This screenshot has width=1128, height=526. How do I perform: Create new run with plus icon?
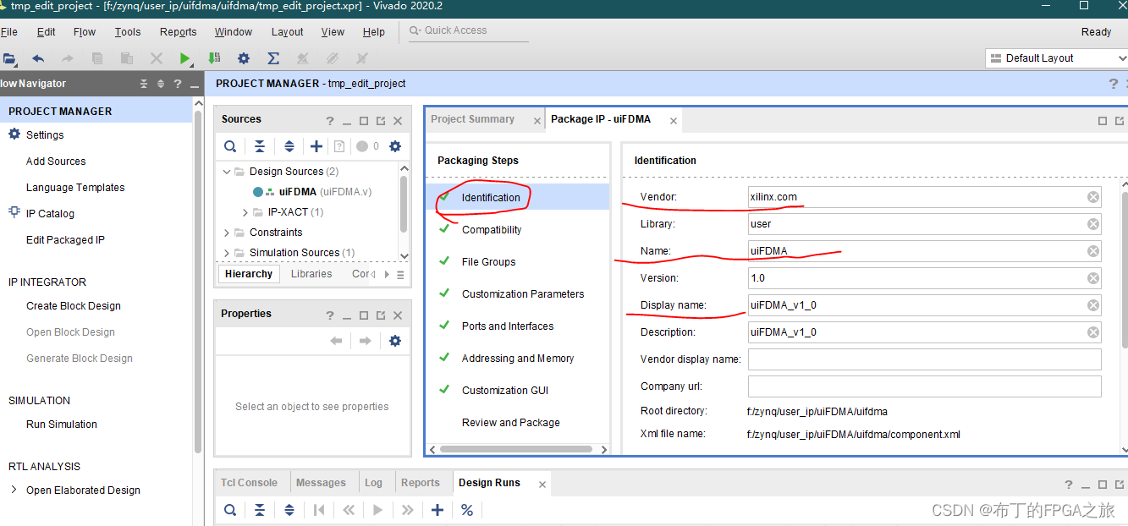pos(437,510)
